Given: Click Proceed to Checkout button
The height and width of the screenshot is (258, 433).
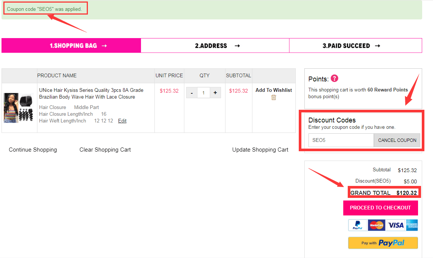Looking at the screenshot, I should [381, 208].
